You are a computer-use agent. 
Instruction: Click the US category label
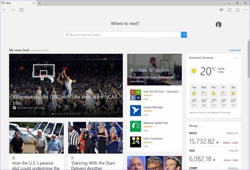tap(13, 157)
